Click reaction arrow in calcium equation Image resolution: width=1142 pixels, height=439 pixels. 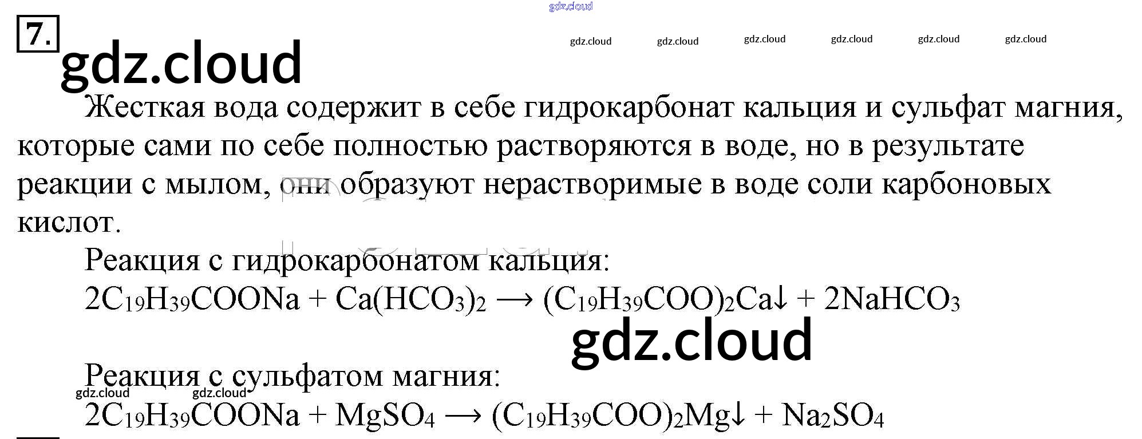point(514,300)
